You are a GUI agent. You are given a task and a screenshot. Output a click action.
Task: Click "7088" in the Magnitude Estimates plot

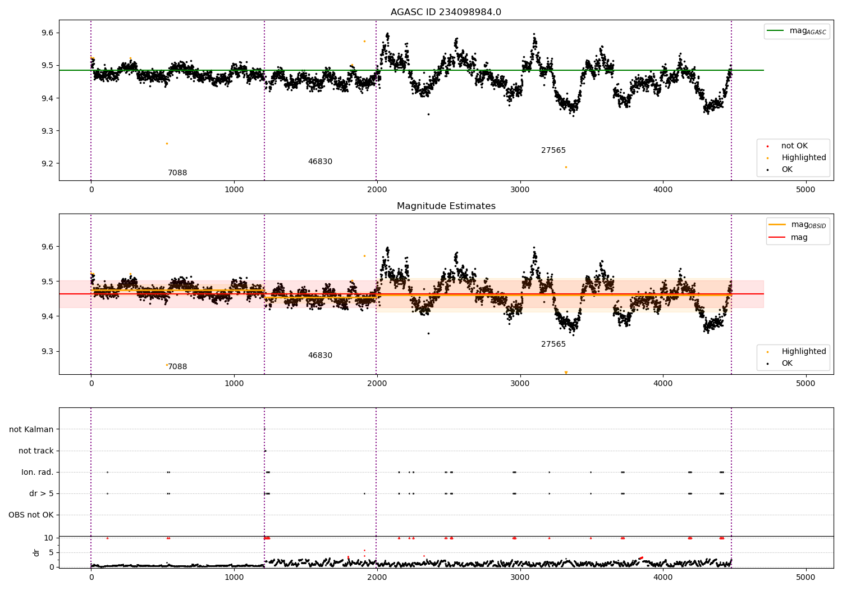click(177, 367)
